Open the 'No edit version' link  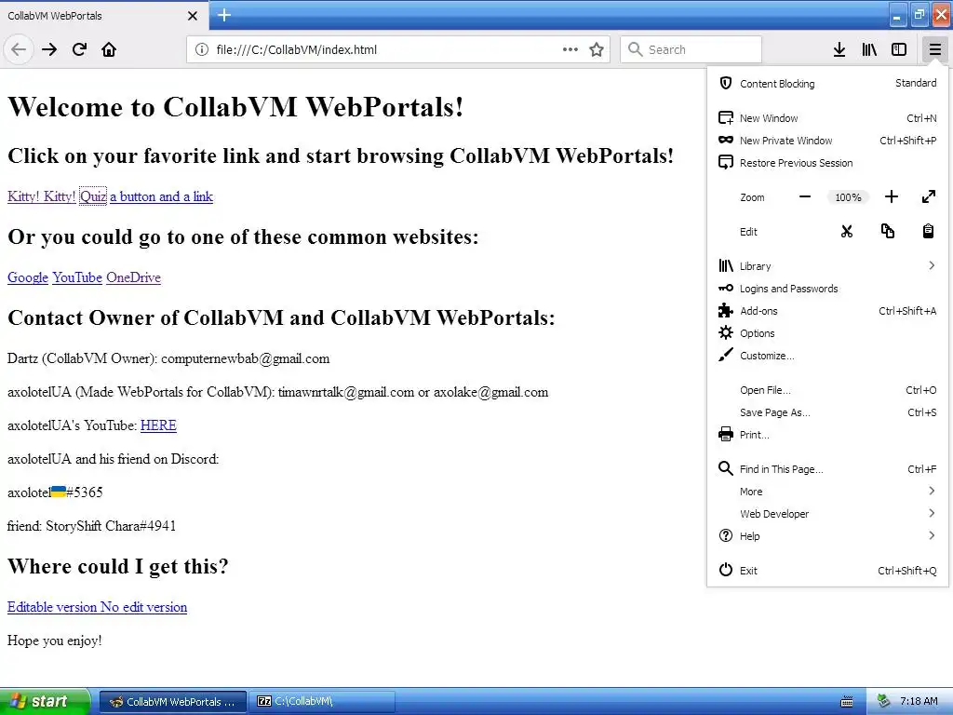tap(143, 607)
